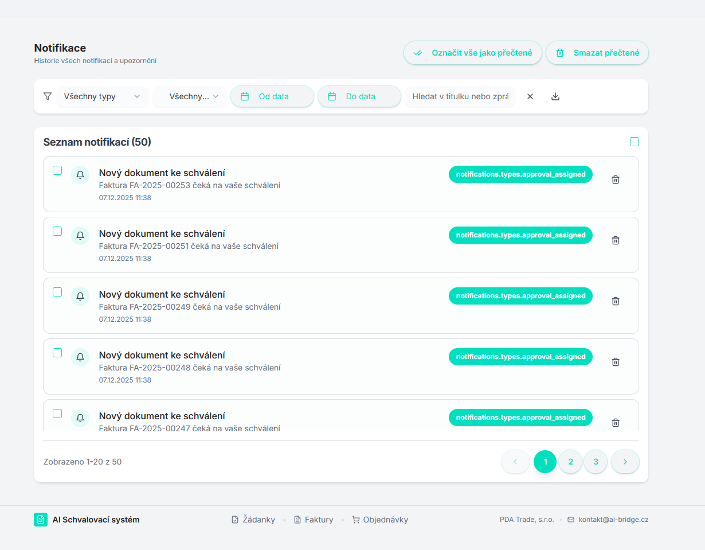This screenshot has height=550, width=705.
Task: Delete the FA-2025-00253 notification via trash icon
Action: pyautogui.click(x=616, y=180)
